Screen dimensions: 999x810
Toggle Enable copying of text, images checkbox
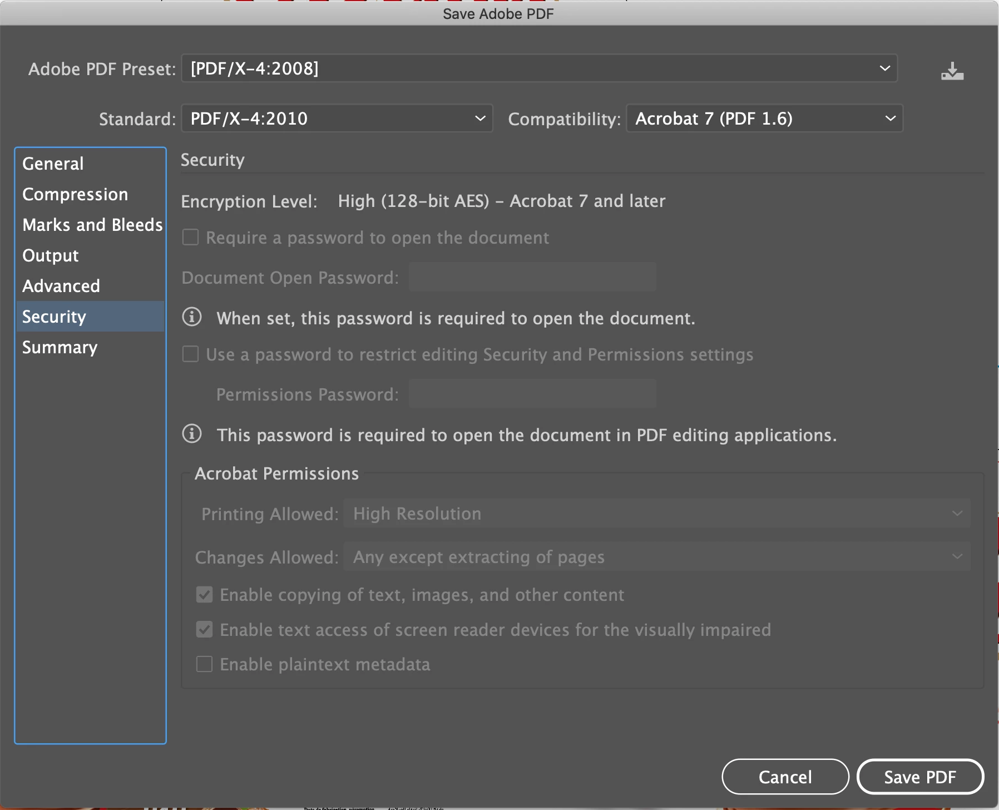pos(205,595)
